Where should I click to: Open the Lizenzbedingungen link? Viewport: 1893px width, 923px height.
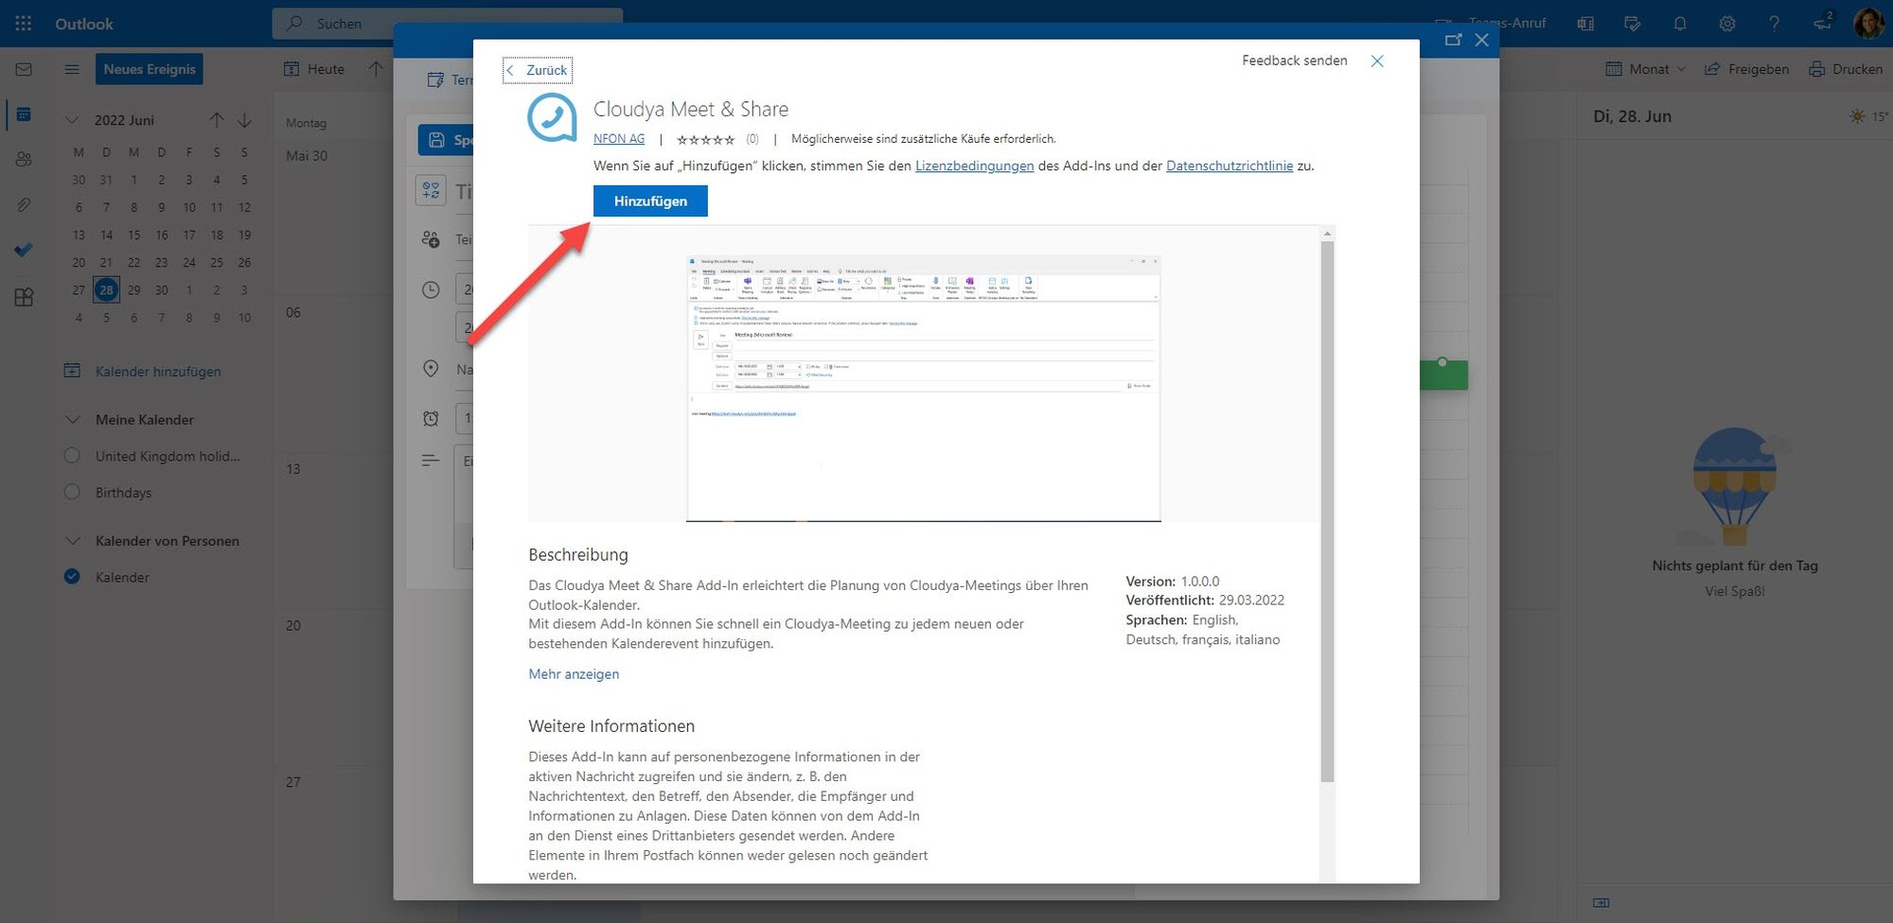[974, 165]
